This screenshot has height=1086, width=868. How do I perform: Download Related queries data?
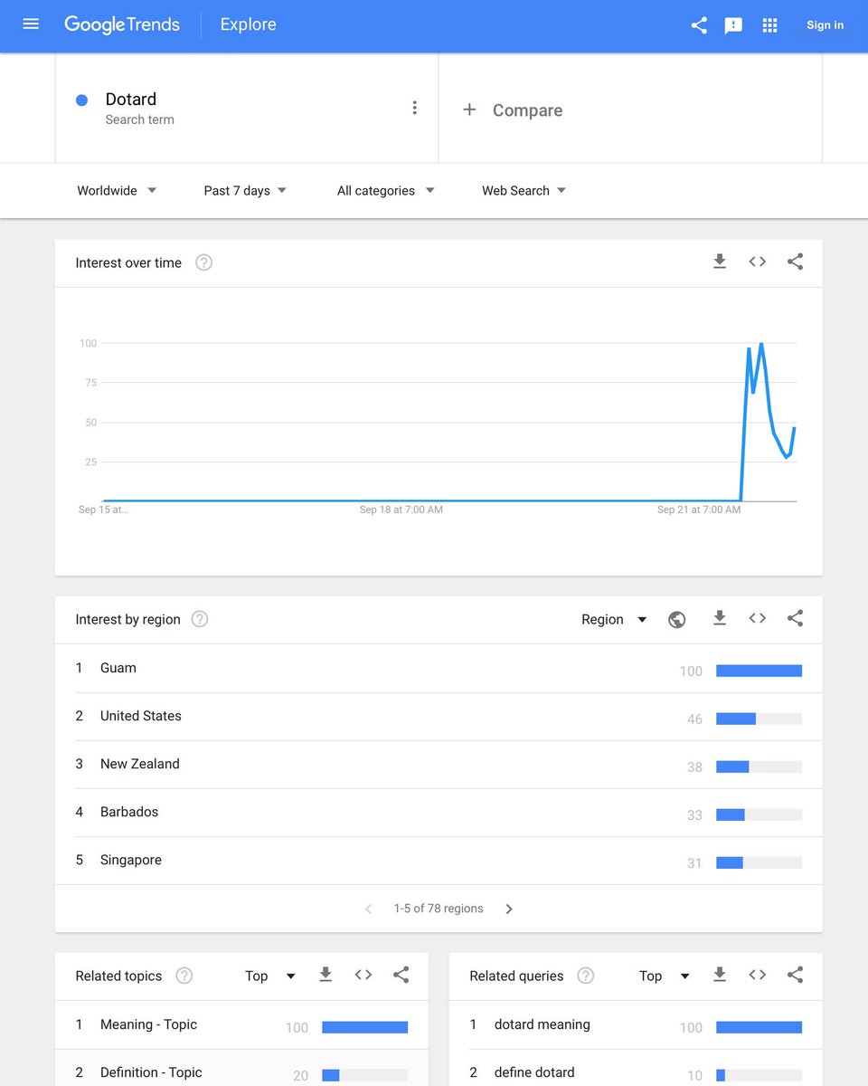point(720,975)
